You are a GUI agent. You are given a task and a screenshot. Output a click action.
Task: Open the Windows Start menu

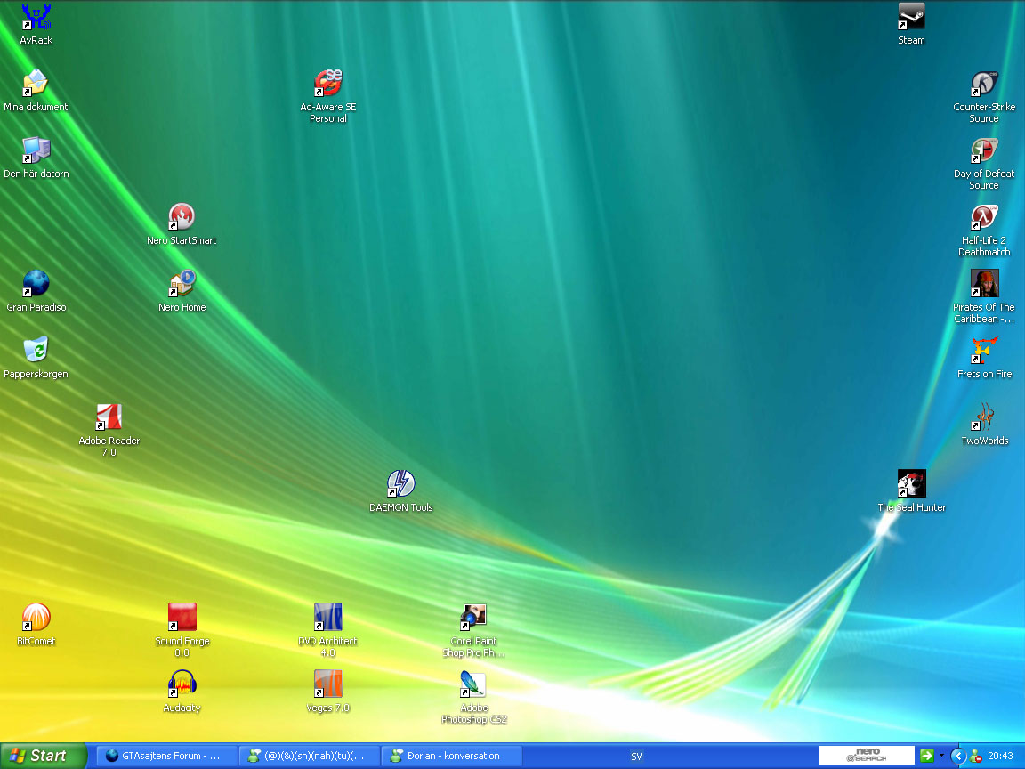pos(43,756)
